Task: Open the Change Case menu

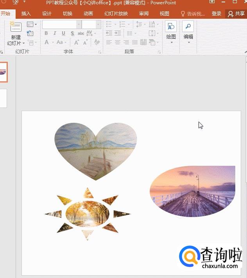Action: point(61,42)
